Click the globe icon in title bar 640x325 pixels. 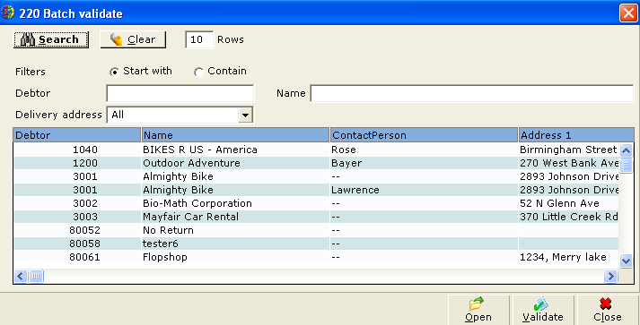[x=7, y=13]
